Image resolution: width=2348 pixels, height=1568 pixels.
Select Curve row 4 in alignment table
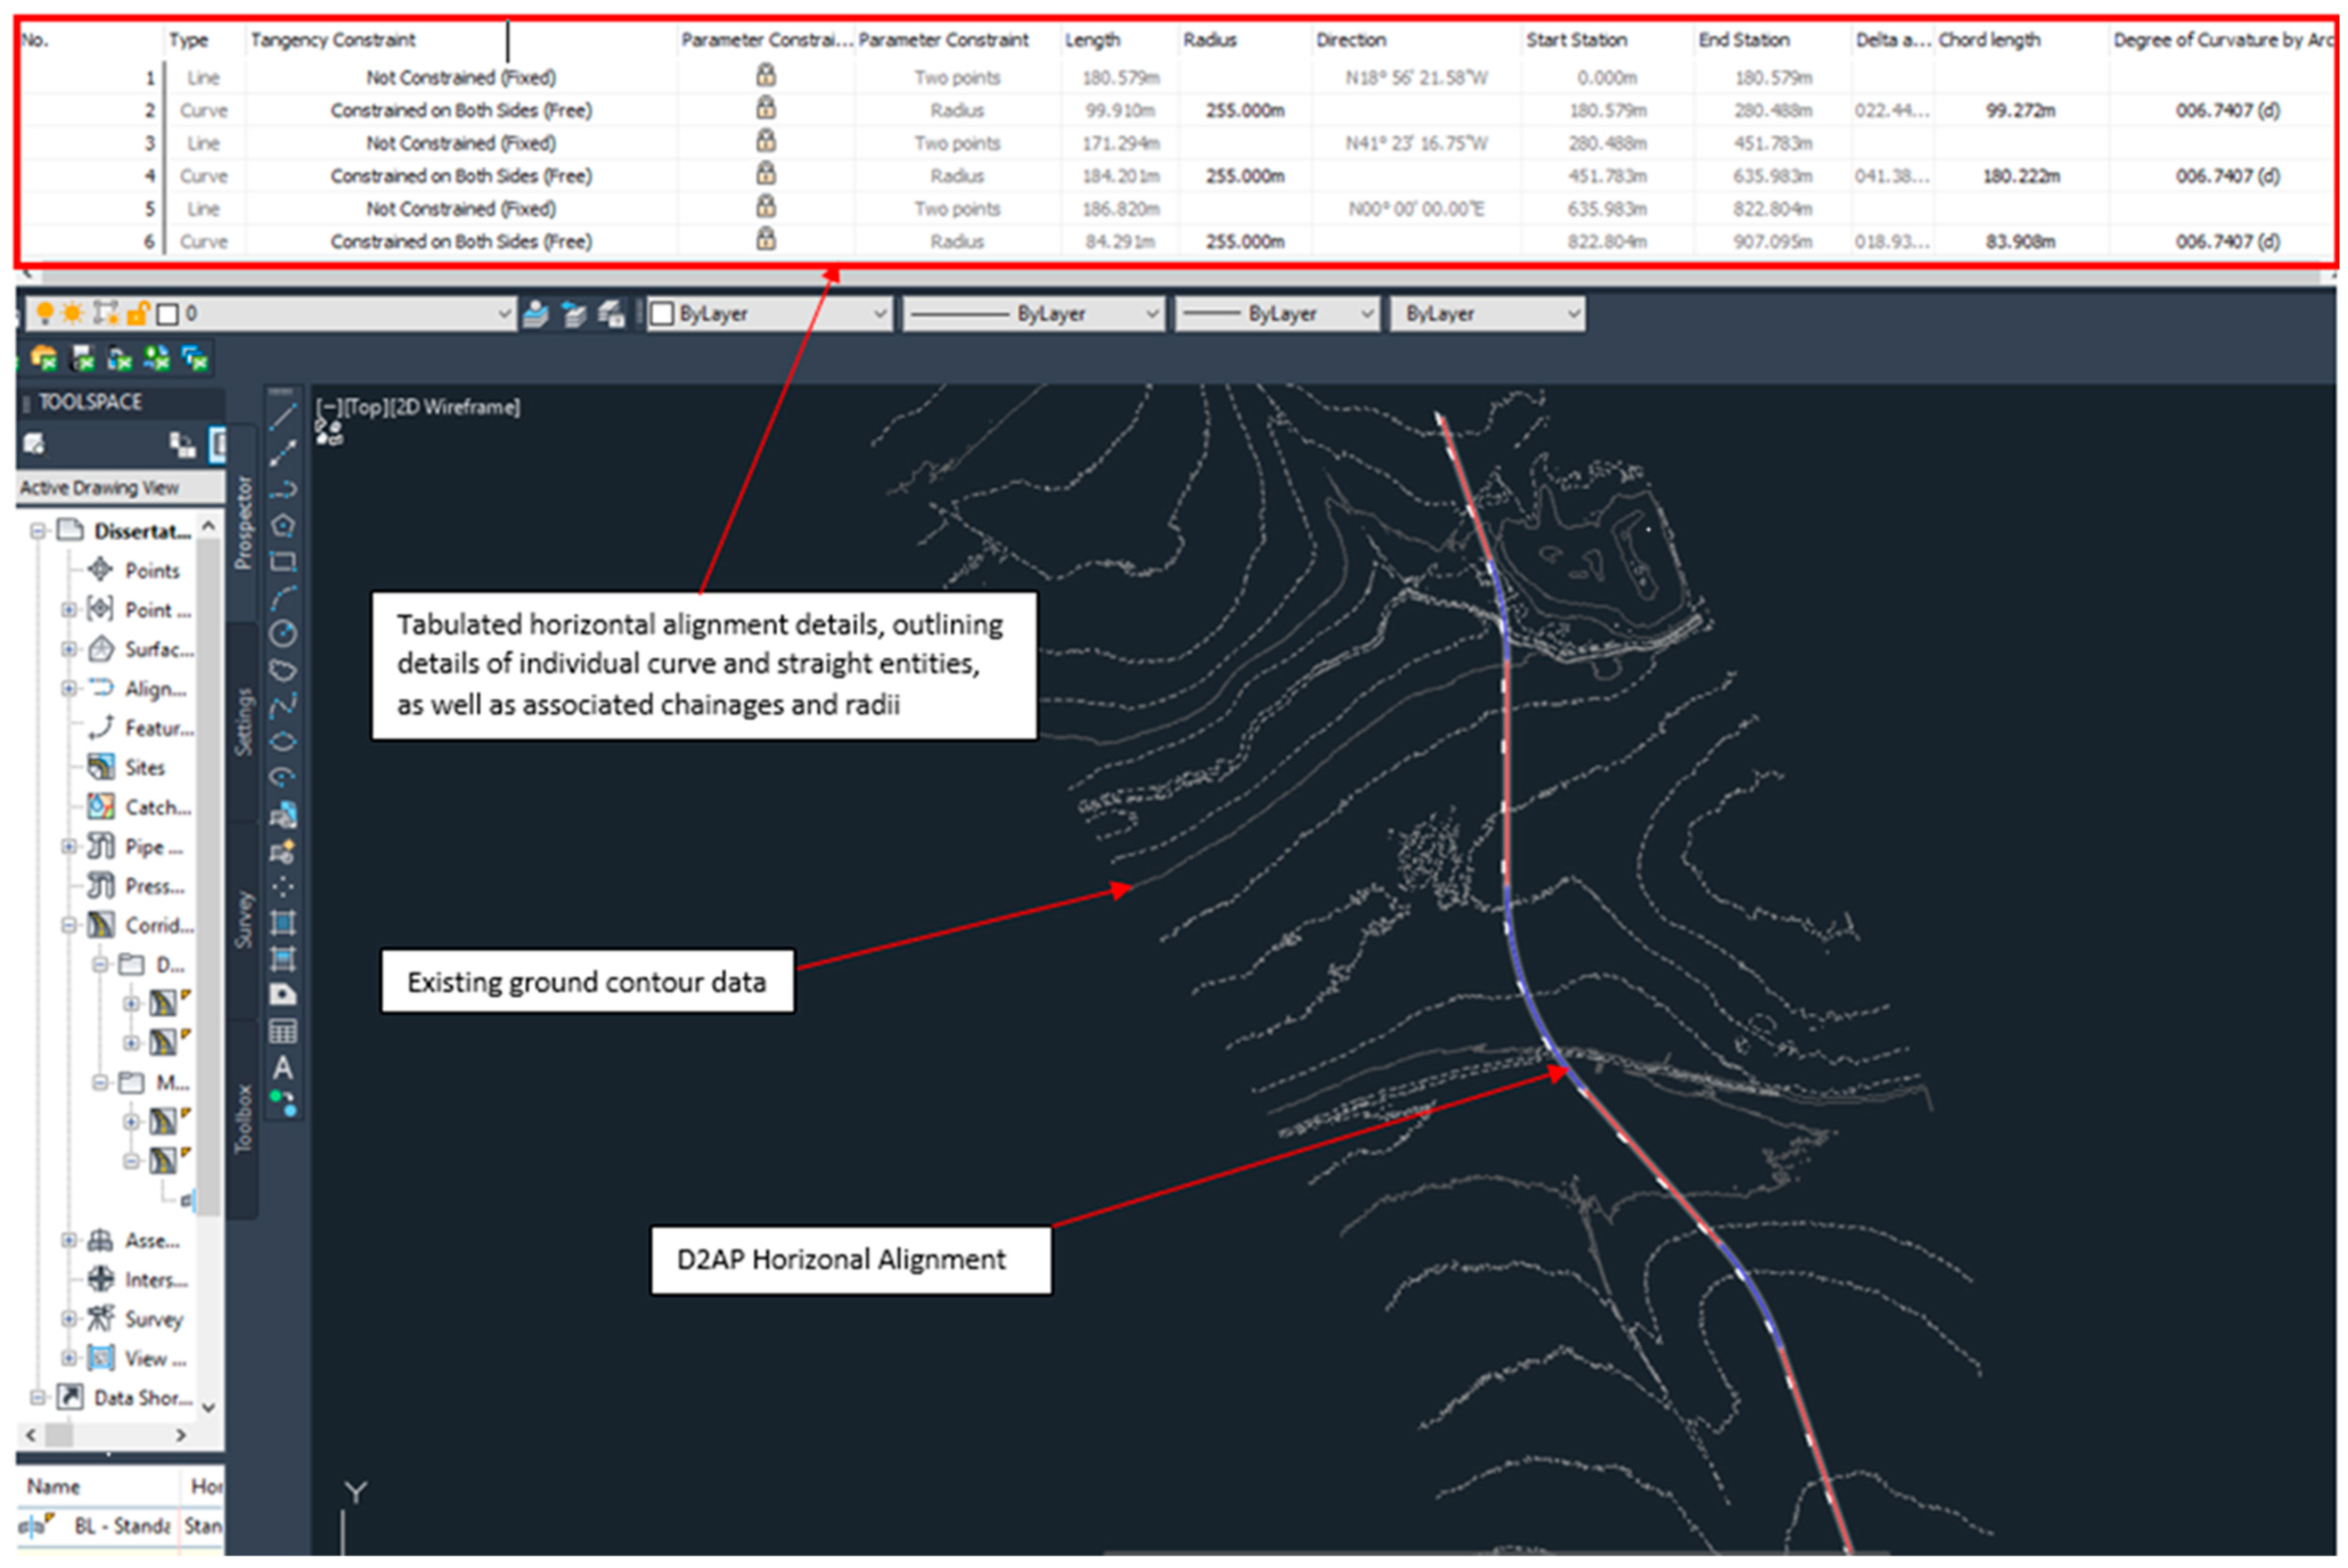[204, 176]
